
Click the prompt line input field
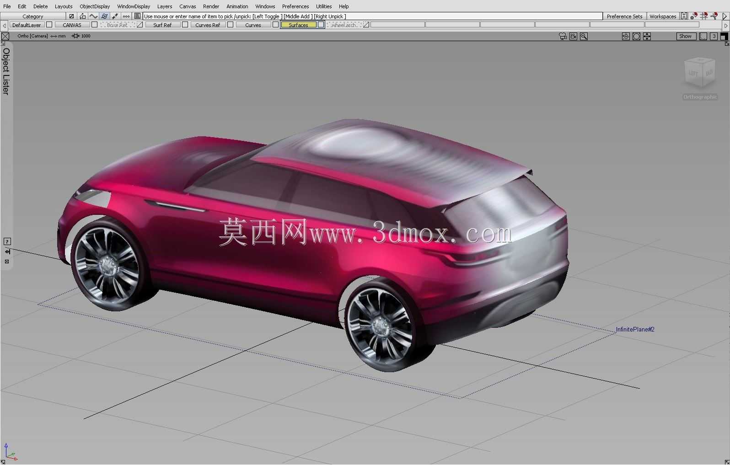(x=372, y=16)
